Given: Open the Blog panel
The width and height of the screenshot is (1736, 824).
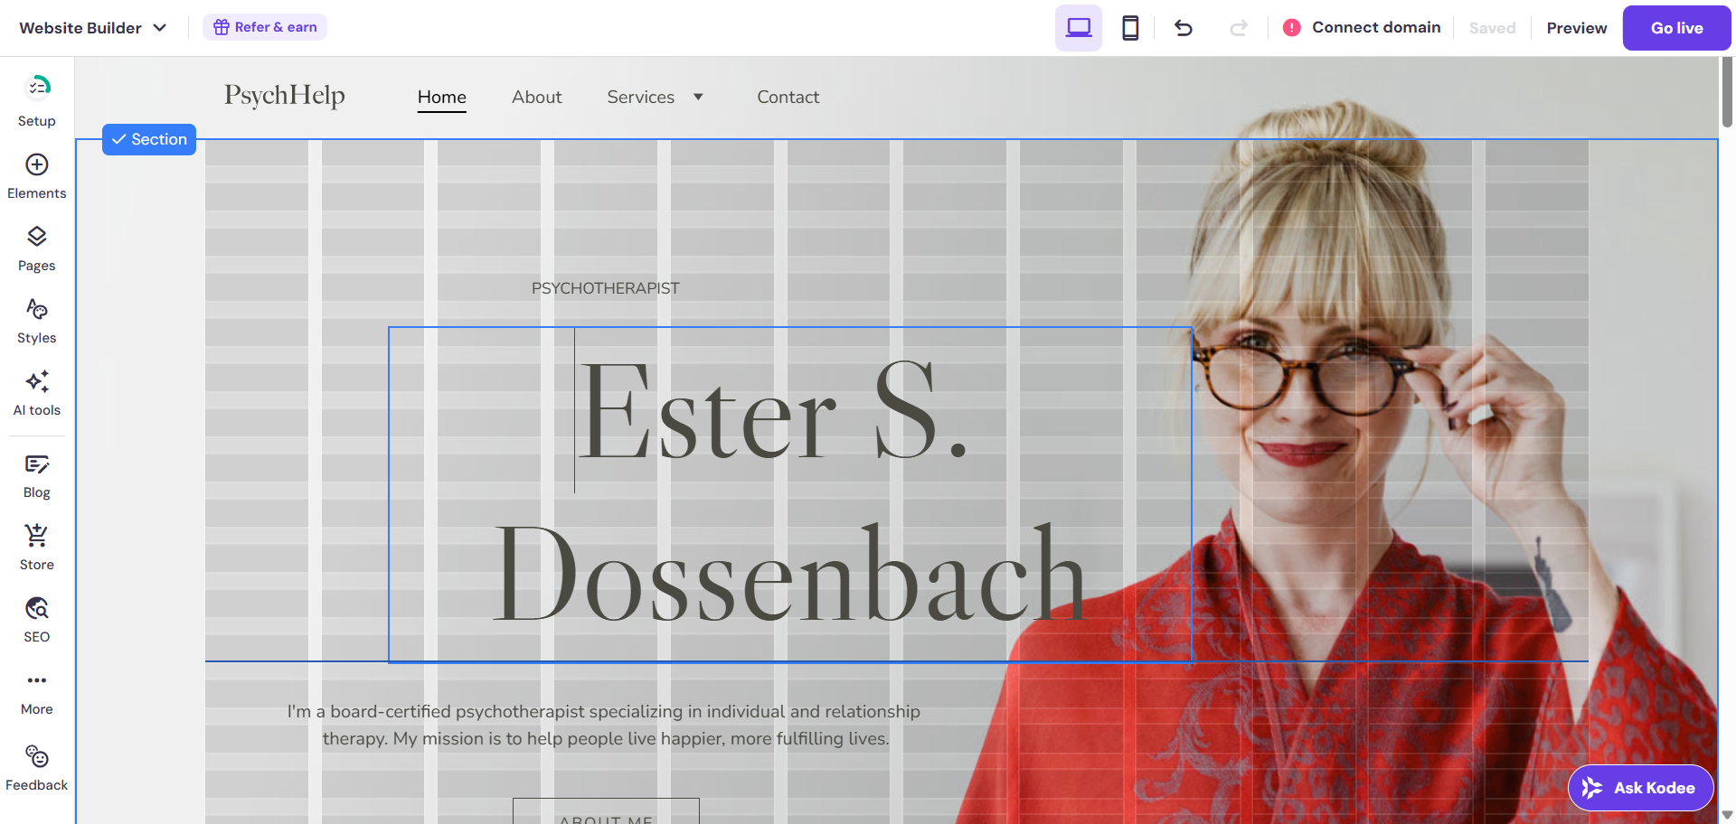Looking at the screenshot, I should point(37,476).
